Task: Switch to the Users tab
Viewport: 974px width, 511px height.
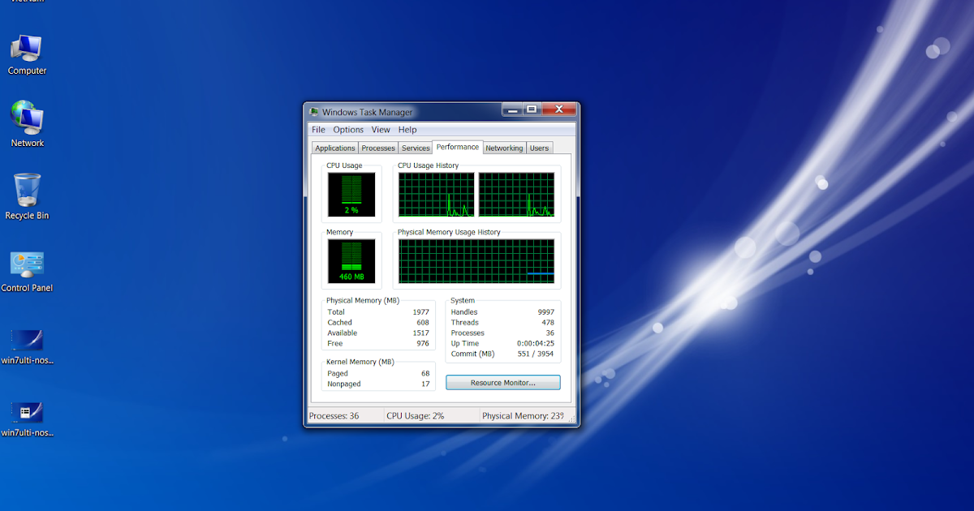Action: pos(540,148)
